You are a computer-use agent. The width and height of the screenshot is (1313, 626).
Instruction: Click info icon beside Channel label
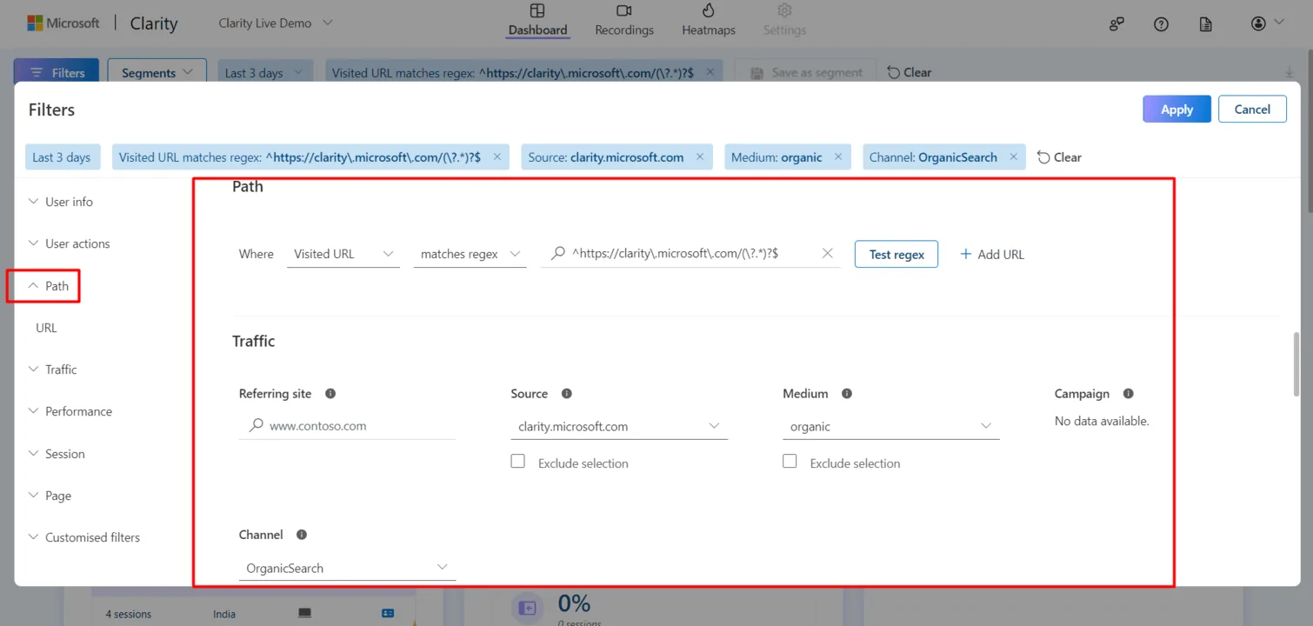[302, 535]
